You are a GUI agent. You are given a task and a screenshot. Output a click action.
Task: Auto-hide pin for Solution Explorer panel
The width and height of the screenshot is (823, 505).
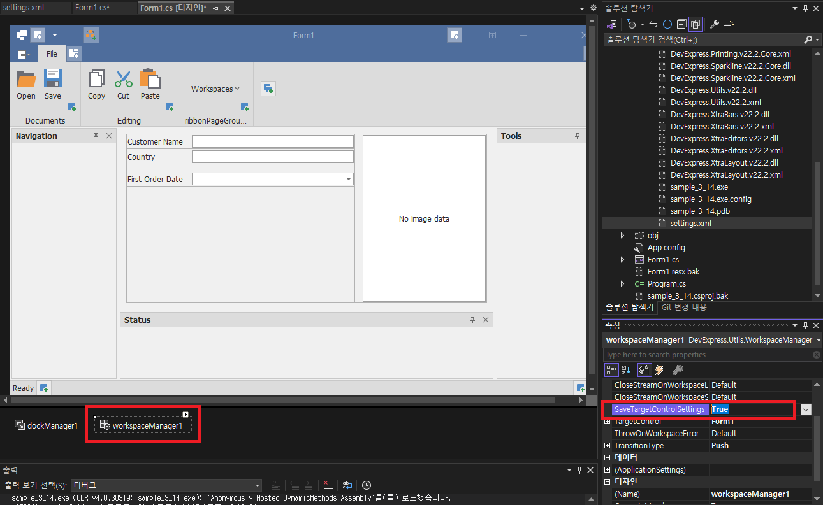pos(805,8)
